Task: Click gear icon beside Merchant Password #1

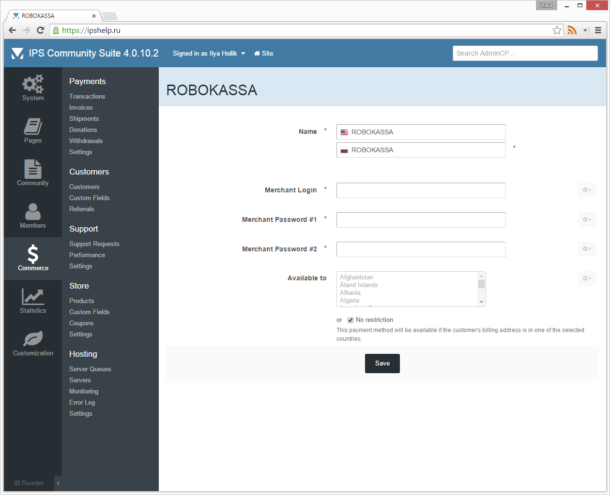Action: pos(586,219)
